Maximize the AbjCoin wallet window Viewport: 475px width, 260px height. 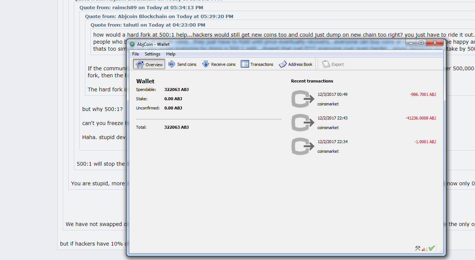[421, 43]
